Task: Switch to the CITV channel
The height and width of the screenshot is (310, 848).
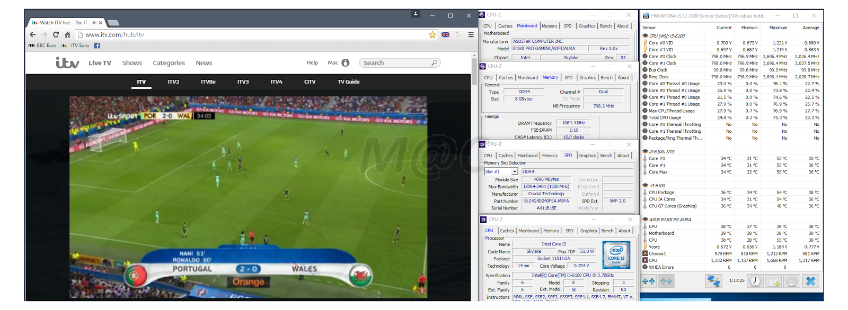Action: pos(310,82)
